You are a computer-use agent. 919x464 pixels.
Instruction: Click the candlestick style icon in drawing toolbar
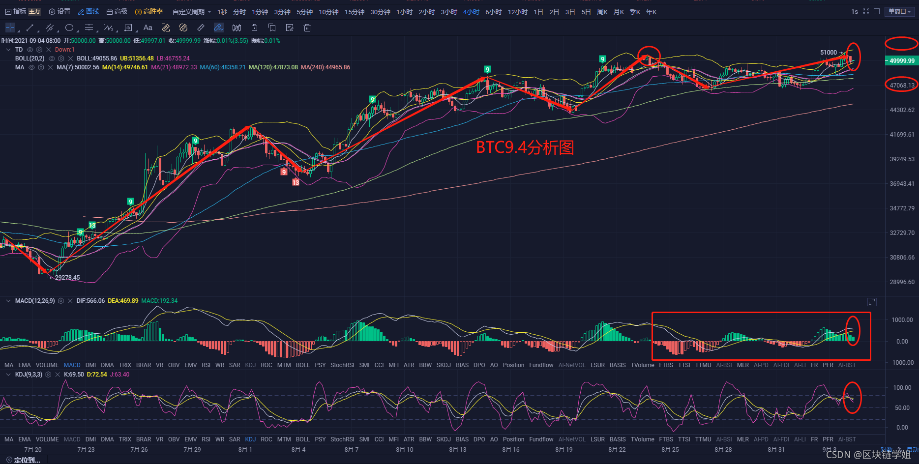click(x=237, y=28)
